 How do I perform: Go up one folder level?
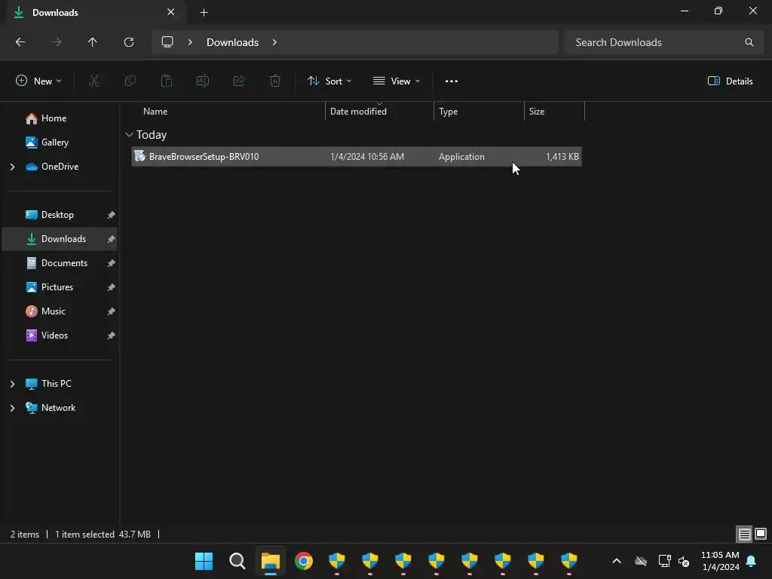point(92,42)
